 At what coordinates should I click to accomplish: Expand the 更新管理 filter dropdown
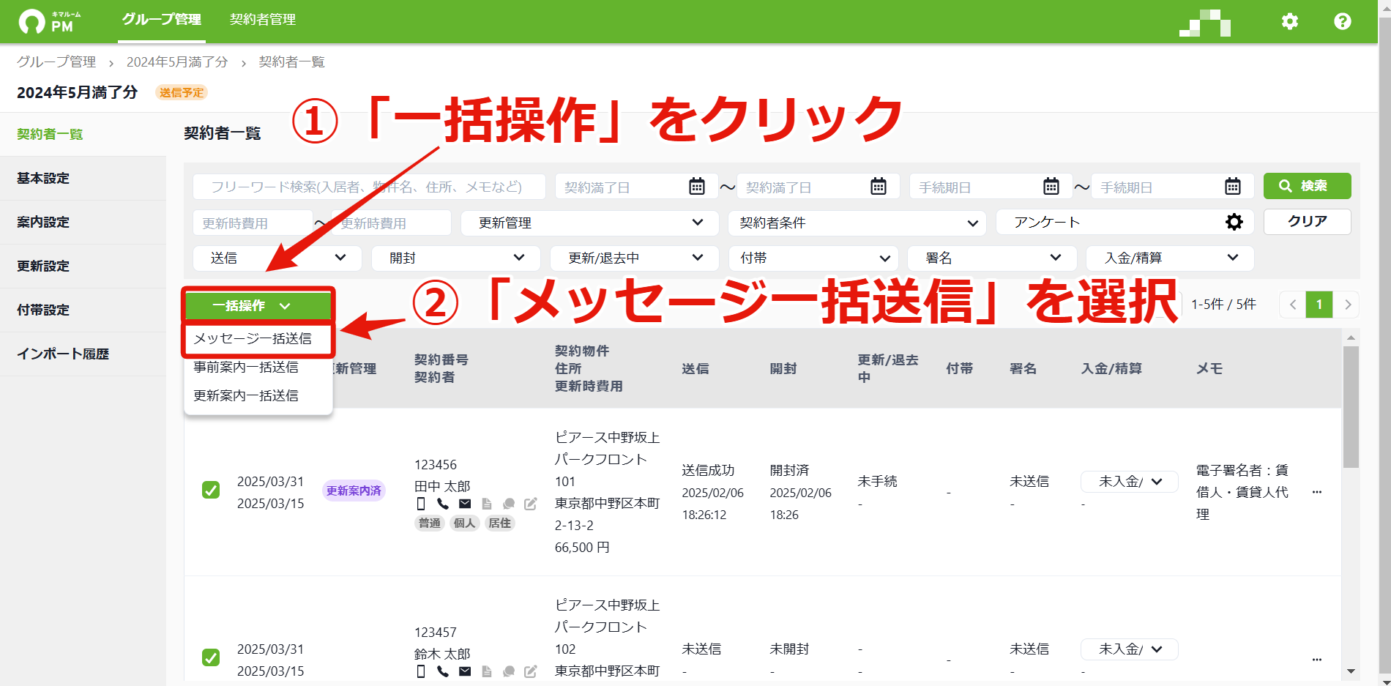point(590,223)
